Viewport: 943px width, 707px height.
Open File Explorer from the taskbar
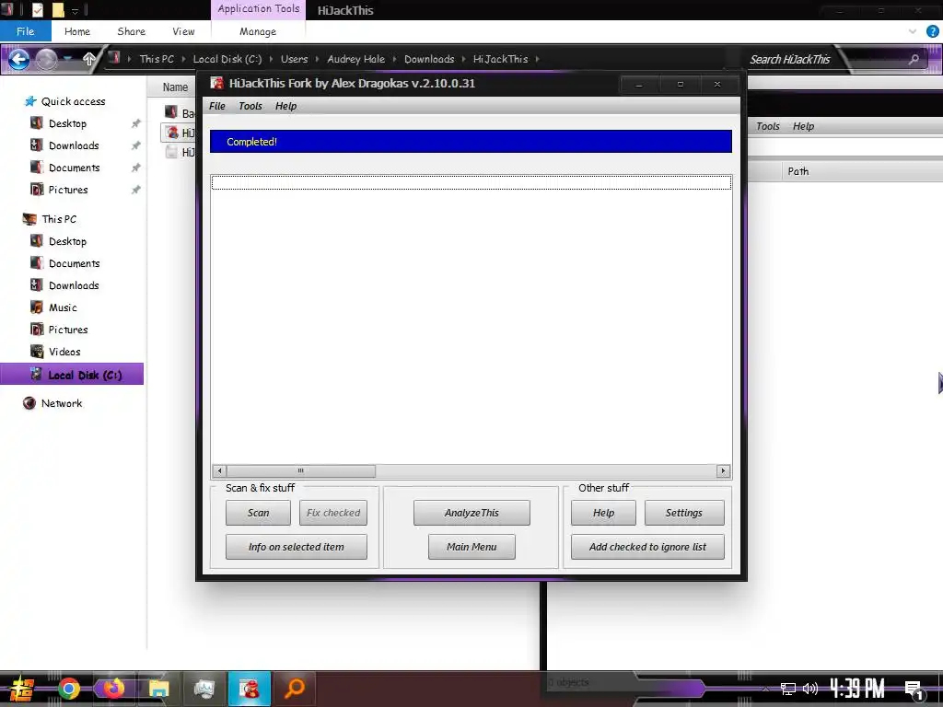[158, 689]
